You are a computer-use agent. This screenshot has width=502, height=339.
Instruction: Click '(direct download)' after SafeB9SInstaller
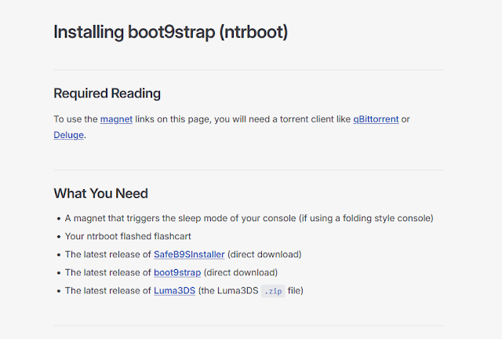(264, 254)
